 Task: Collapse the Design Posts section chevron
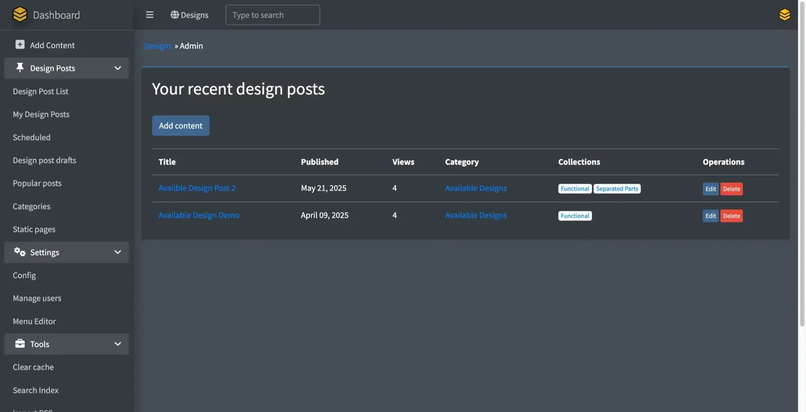pyautogui.click(x=117, y=68)
